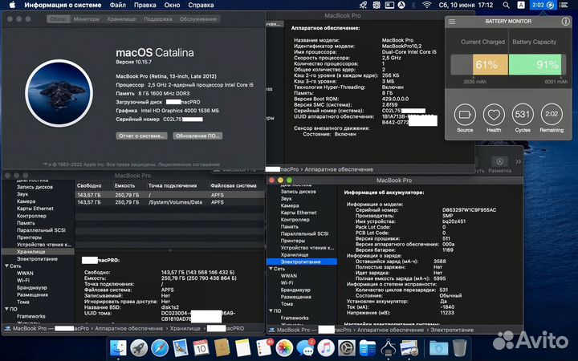This screenshot has height=361, width=578.
Task: Open Calendar icon showing 10
Action: pyautogui.click(x=201, y=348)
